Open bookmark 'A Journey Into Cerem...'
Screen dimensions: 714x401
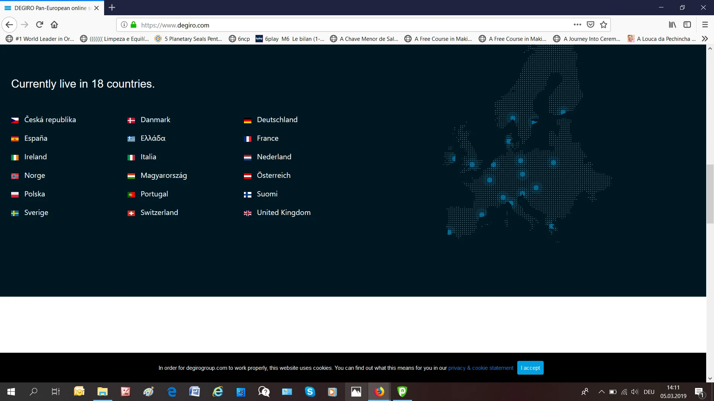click(587, 39)
